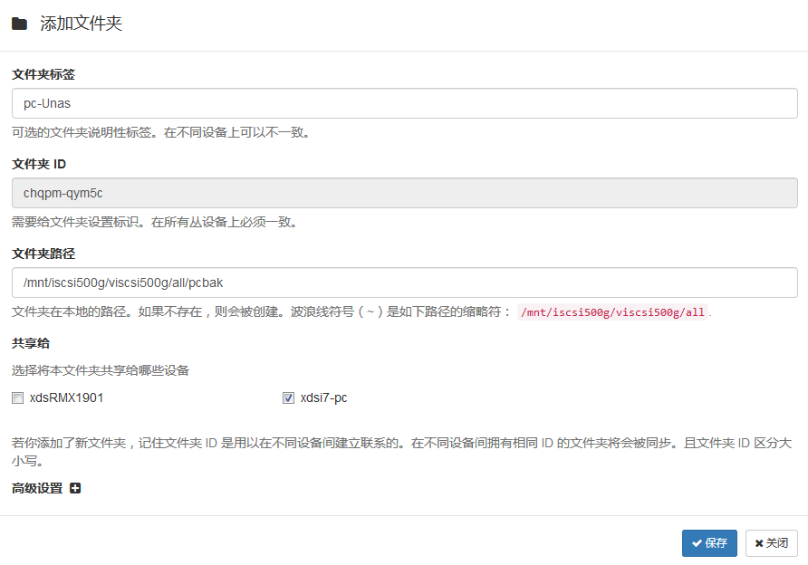Click the 文件夹 ID field label
808x565 pixels.
[x=38, y=164]
